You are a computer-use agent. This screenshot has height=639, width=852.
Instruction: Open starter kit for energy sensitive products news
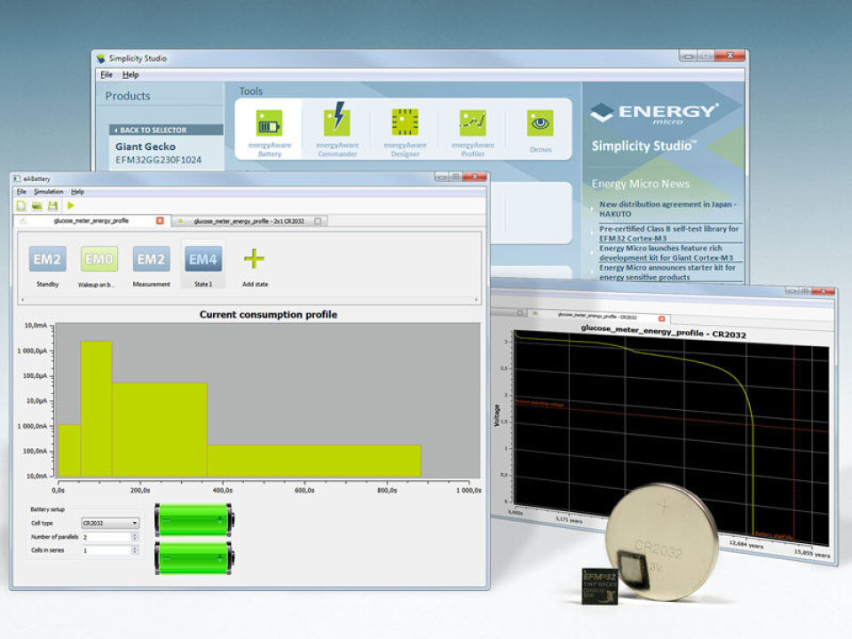(x=667, y=272)
